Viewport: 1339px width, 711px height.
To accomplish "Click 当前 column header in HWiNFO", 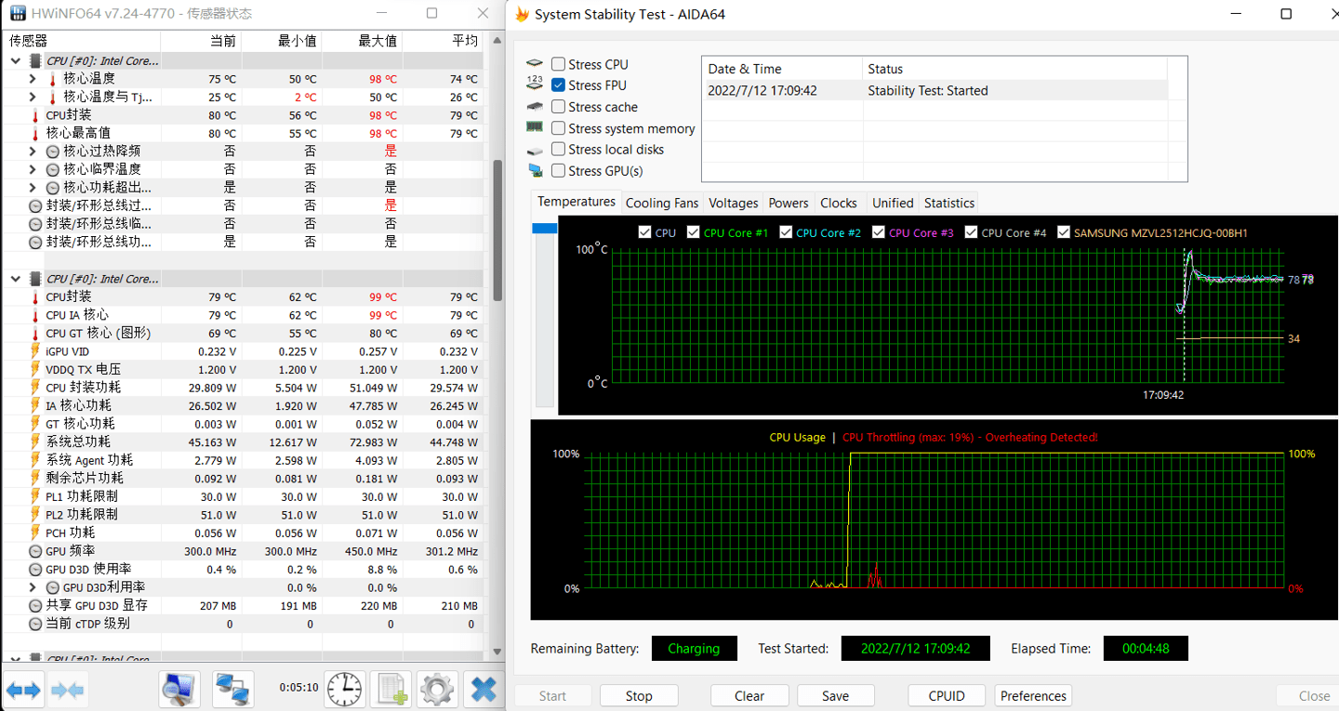I will coord(201,41).
